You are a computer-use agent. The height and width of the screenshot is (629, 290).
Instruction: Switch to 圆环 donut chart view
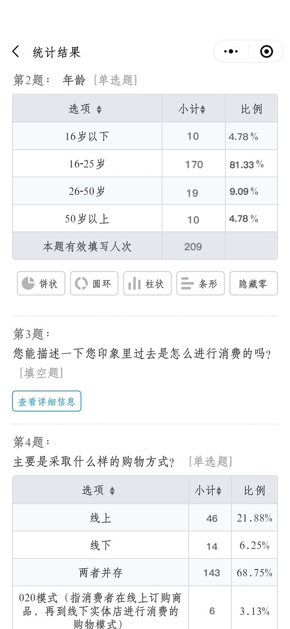point(94,283)
